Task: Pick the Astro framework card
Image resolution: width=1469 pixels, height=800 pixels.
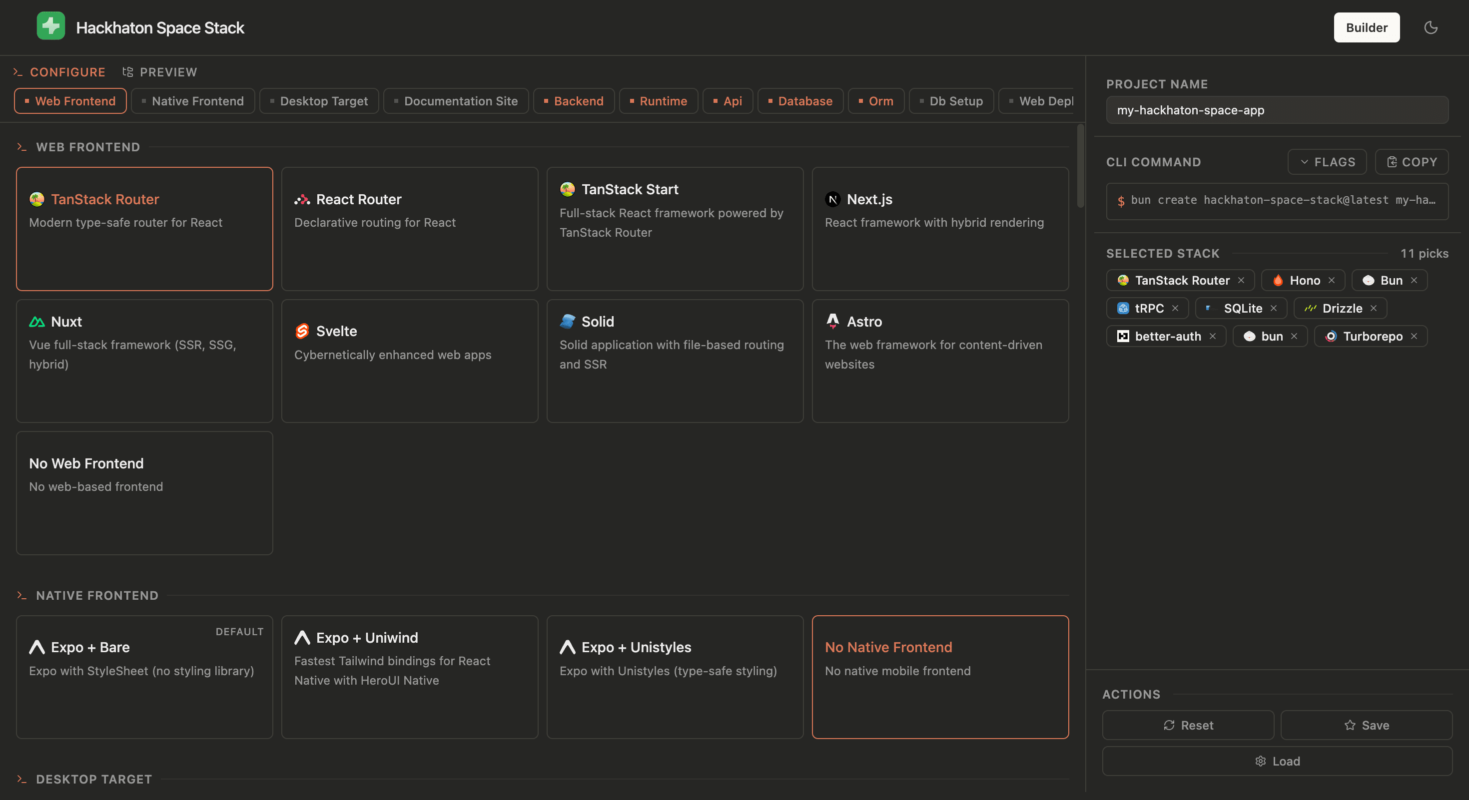Action: [x=940, y=361]
